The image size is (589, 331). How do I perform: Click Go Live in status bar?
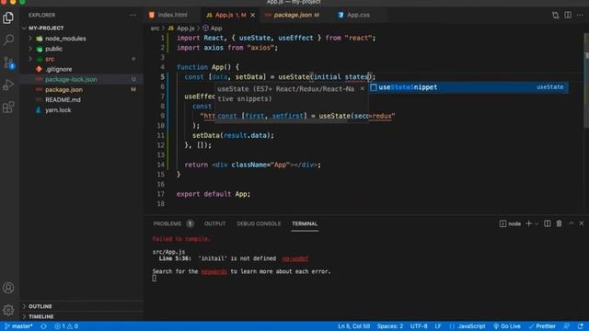coord(507,326)
